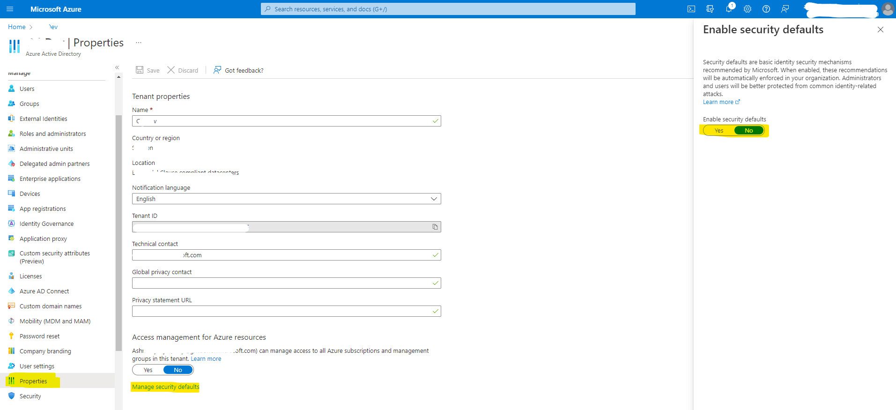The width and height of the screenshot is (896, 410).
Task: Open Learn more in the security defaults panel
Action: 721,102
